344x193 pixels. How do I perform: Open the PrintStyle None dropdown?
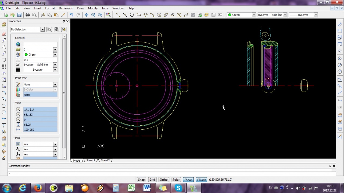tap(55, 85)
